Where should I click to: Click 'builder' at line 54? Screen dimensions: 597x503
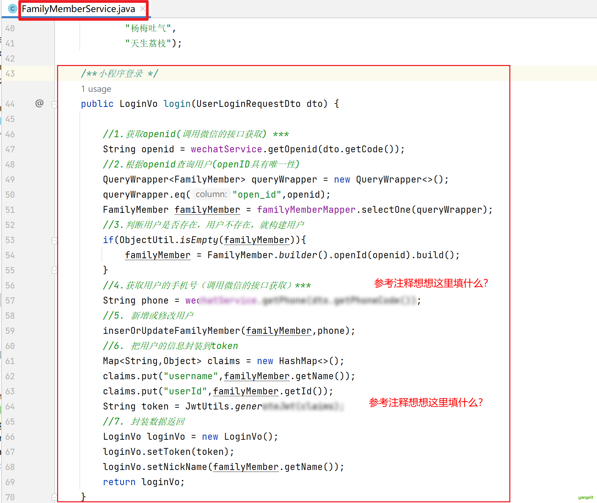click(x=298, y=255)
